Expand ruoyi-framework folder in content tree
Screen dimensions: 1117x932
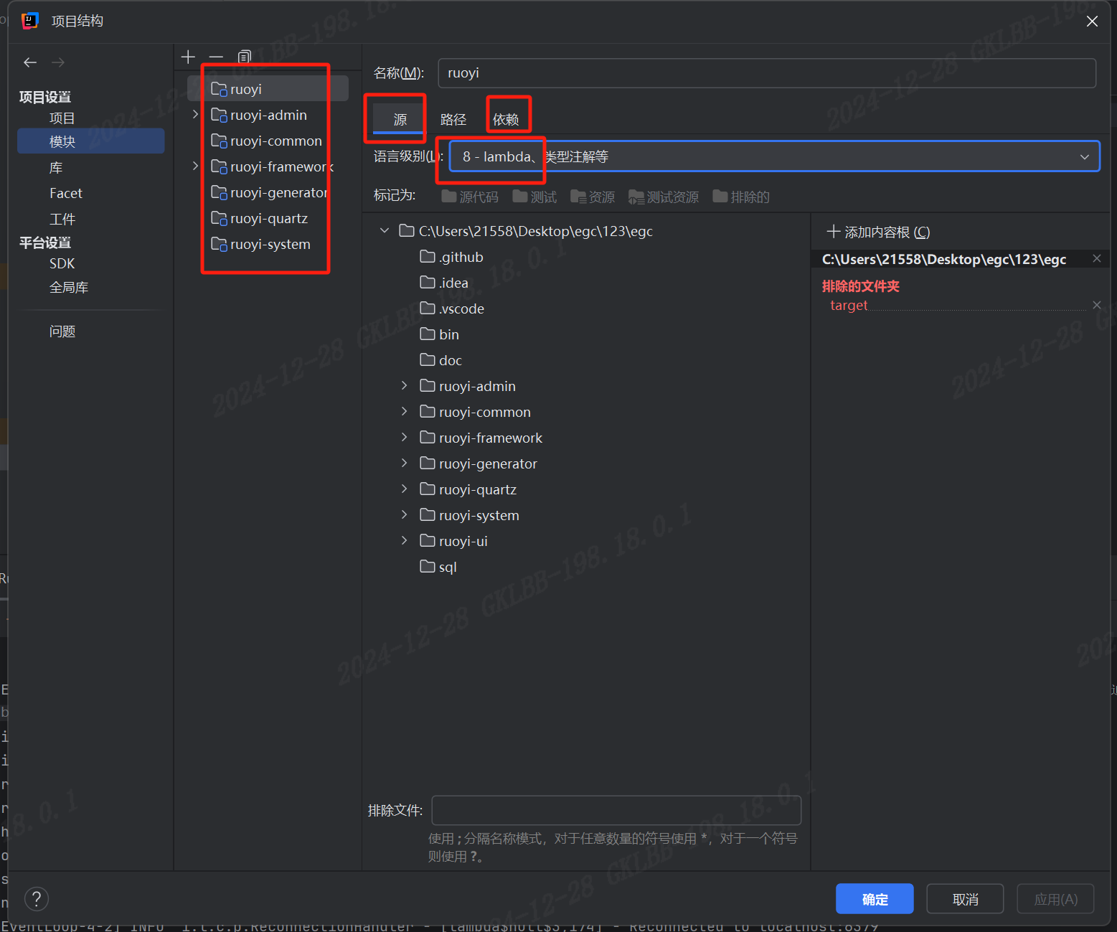pyautogui.click(x=405, y=437)
